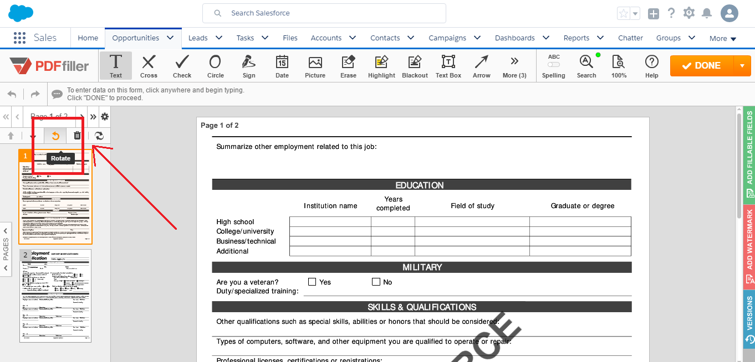Viewport: 755px width, 362px height.
Task: Expand the Campaigns tab dropdown
Action: pos(477,38)
